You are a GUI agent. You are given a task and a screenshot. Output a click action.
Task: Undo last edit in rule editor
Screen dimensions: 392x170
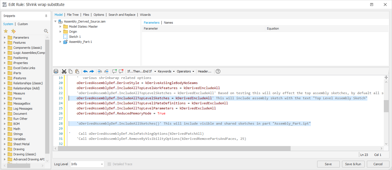click(x=85, y=71)
